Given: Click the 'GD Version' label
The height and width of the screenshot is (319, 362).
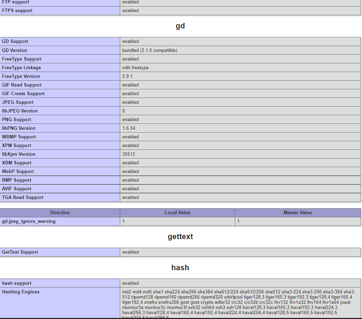Looking at the screenshot, I should (x=14, y=50).
